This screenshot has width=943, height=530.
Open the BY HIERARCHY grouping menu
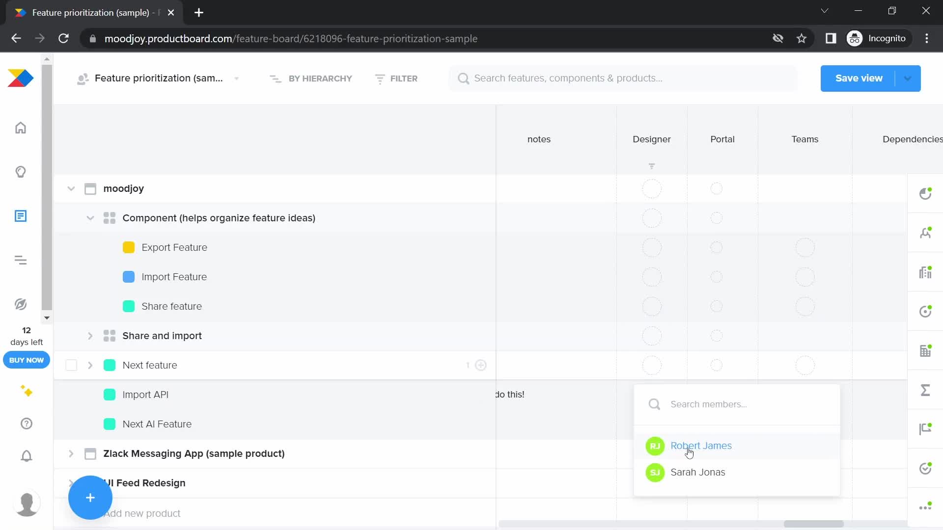point(311,79)
